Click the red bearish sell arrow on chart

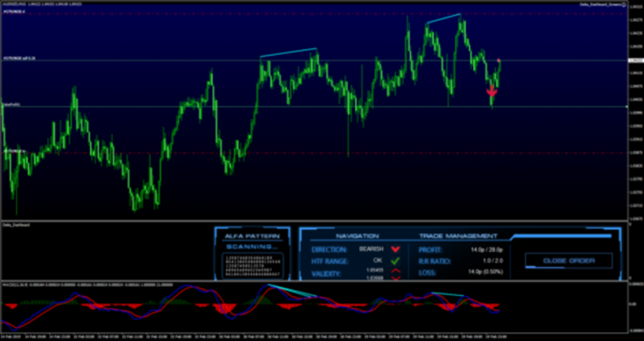491,91
